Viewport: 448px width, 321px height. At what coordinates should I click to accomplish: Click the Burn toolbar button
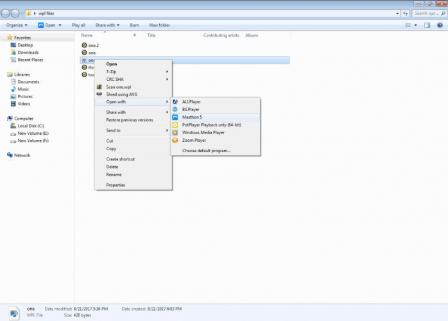click(134, 25)
